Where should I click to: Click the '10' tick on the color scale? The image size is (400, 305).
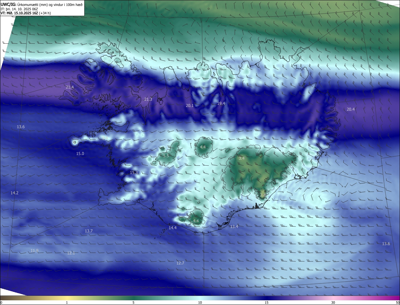coord(200,303)
